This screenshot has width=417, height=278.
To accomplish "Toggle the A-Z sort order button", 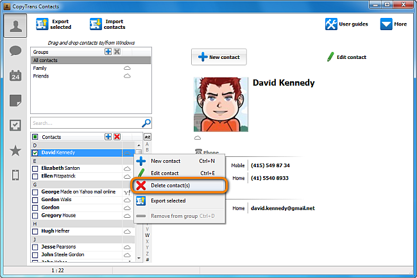I will click(x=148, y=137).
